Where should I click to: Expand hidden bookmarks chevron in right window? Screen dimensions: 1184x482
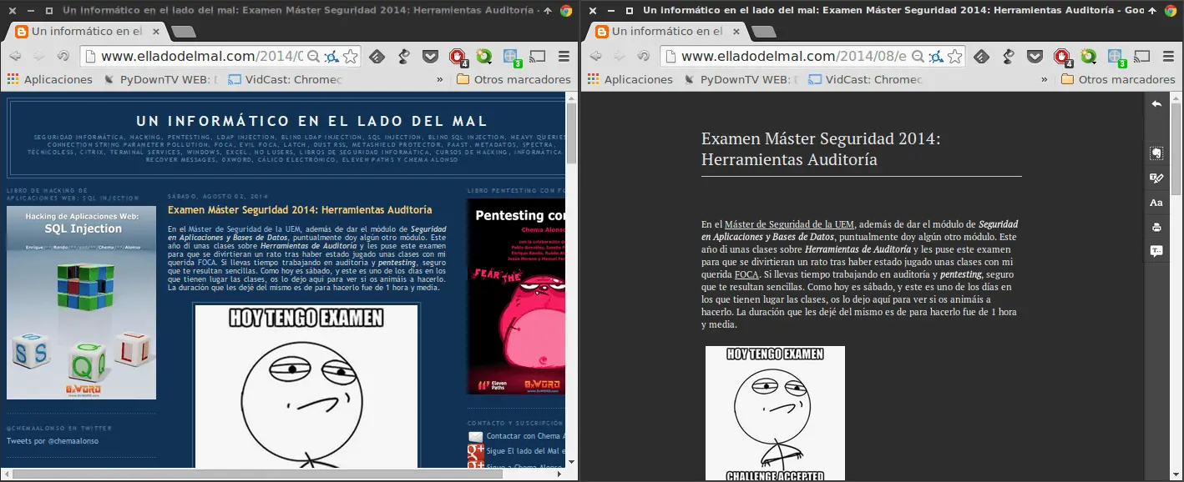pos(1045,79)
